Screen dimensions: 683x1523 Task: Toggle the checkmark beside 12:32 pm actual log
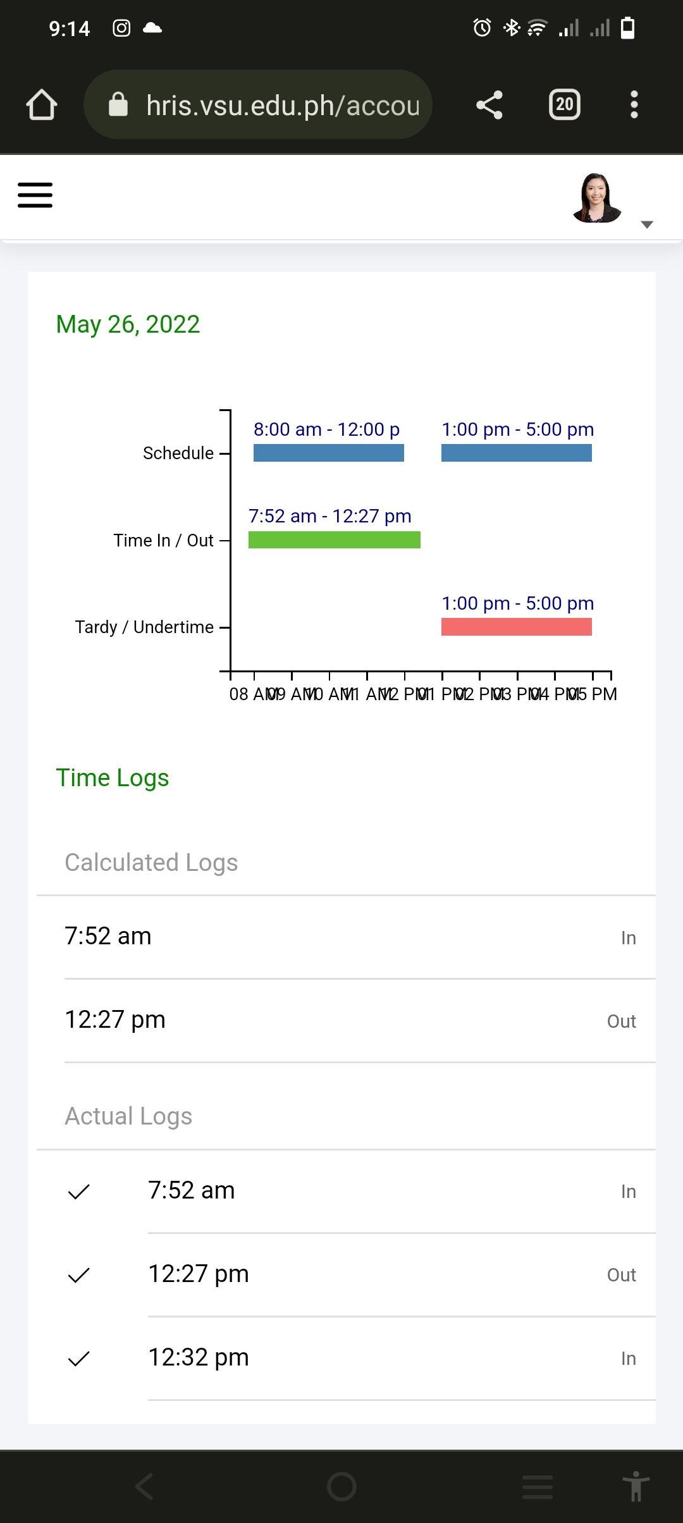(79, 1359)
